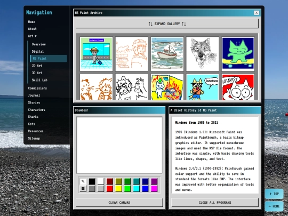This screenshot has height=216, width=288.
Task: Select MS Paint in the sidebar
Action: [49, 59]
